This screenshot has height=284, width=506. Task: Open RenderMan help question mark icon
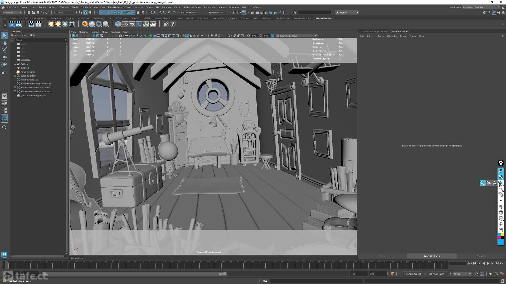[x=173, y=24]
